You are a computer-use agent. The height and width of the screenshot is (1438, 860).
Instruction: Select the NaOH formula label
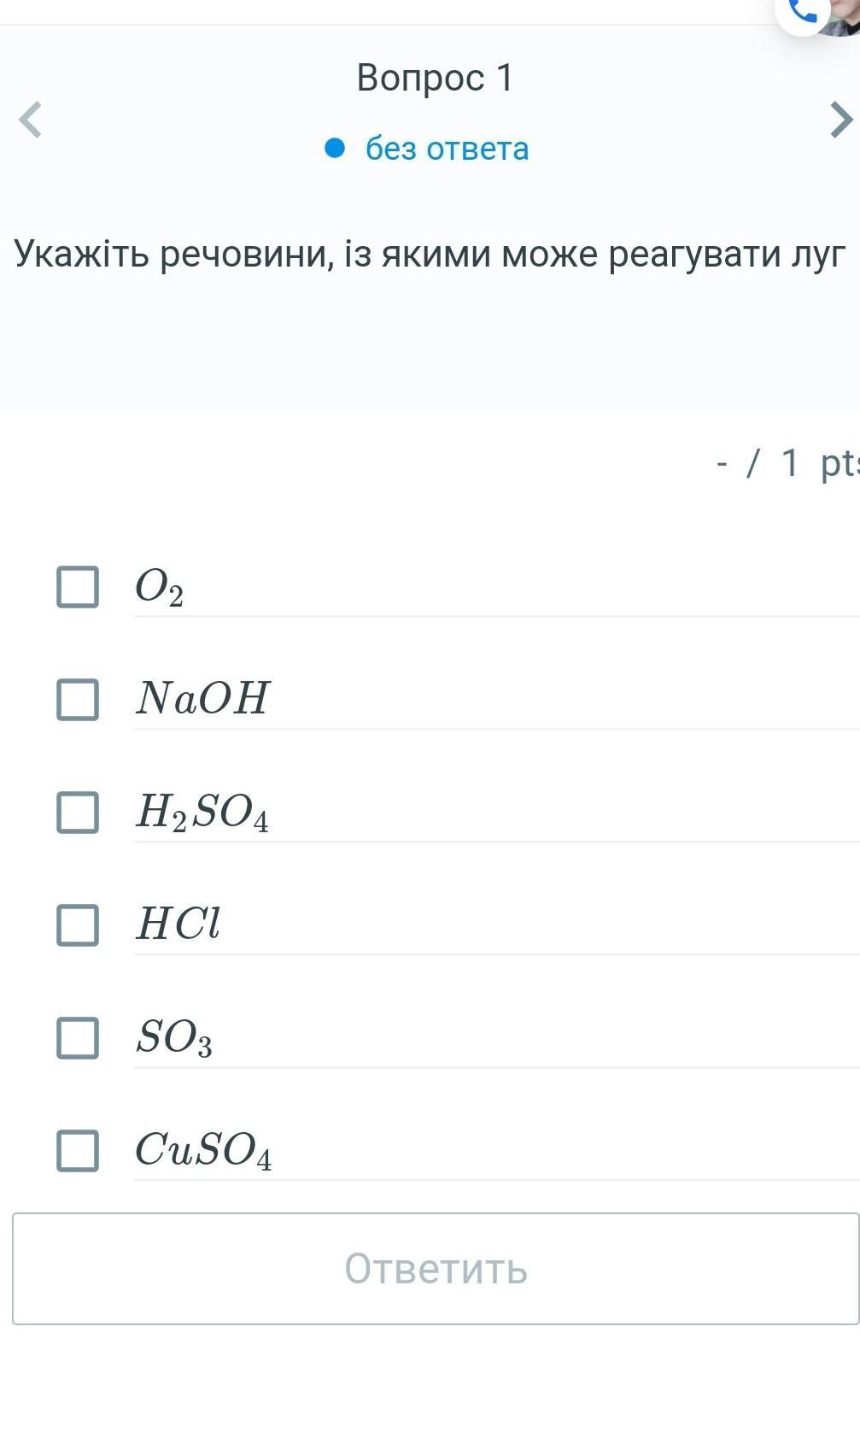point(202,698)
